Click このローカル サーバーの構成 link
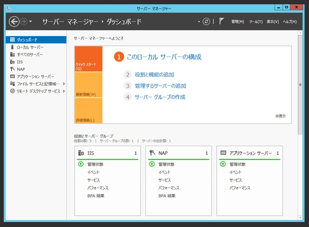The height and width of the screenshot is (227, 309). [x=164, y=57]
